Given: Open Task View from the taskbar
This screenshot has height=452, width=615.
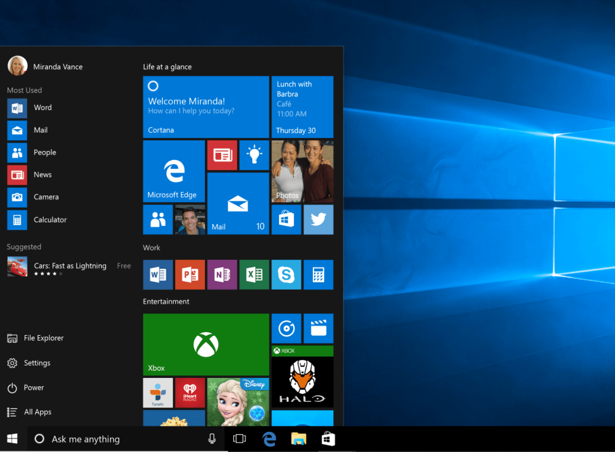Looking at the screenshot, I should (239, 439).
